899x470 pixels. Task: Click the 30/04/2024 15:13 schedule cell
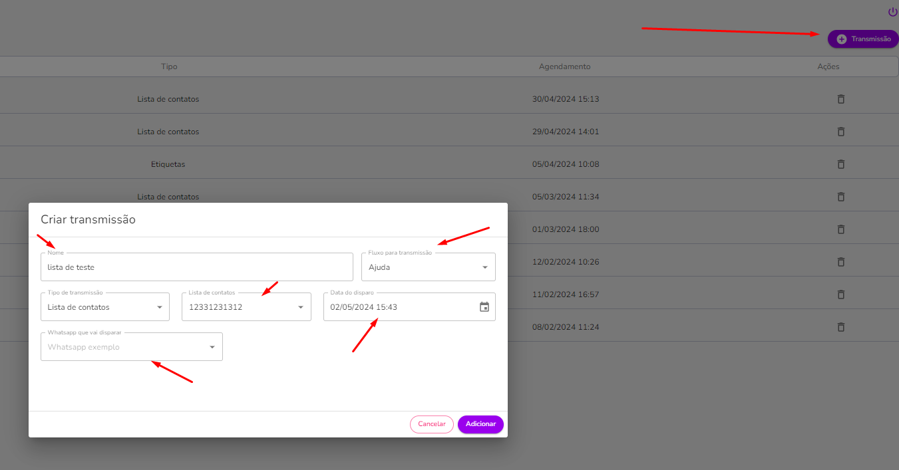(566, 99)
